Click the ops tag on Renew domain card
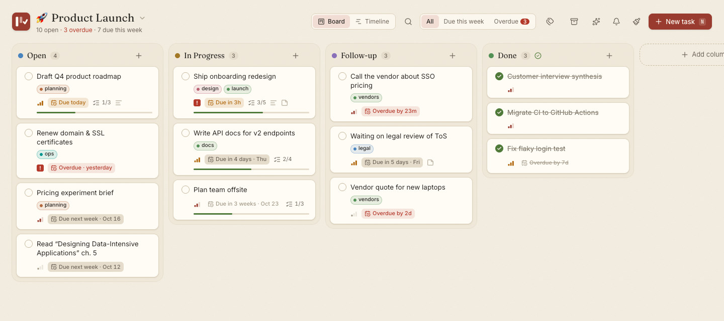 [47, 154]
